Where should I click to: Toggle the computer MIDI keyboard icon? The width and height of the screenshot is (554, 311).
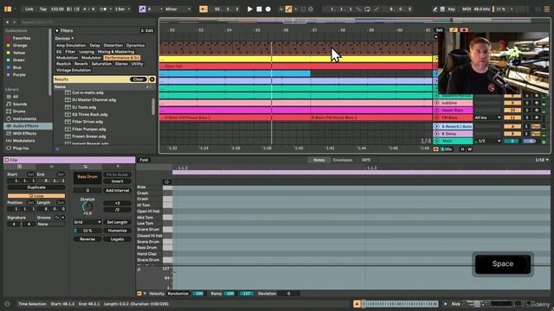point(442,9)
